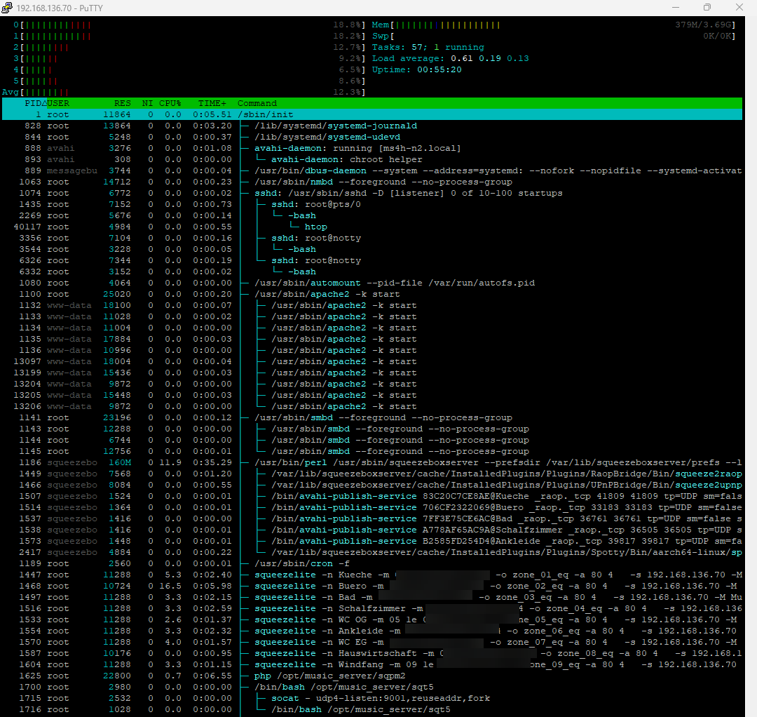The image size is (757, 717).
Task: Select /bin/bash sqt5 parent row PID 1700
Action: [371, 687]
